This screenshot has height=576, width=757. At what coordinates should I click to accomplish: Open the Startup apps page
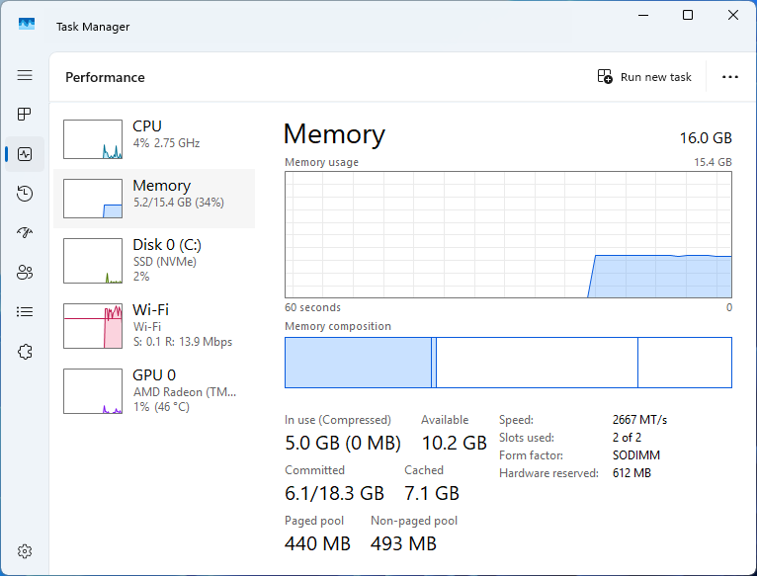25,233
